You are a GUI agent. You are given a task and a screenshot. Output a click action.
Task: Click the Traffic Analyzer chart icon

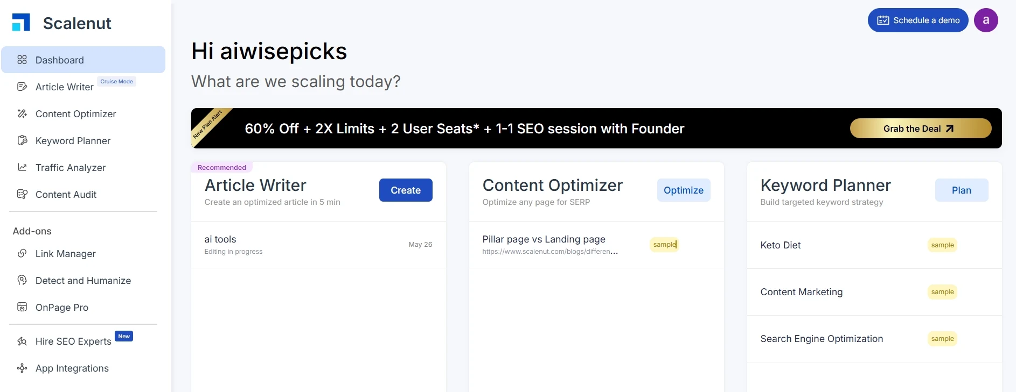[22, 167]
